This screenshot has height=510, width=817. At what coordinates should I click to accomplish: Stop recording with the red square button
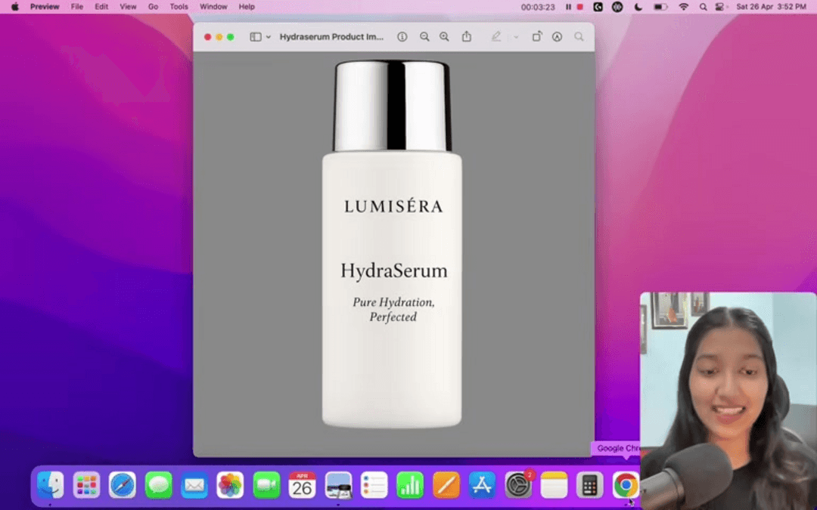click(579, 7)
